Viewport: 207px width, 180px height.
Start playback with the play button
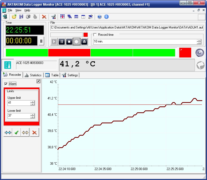54,42
